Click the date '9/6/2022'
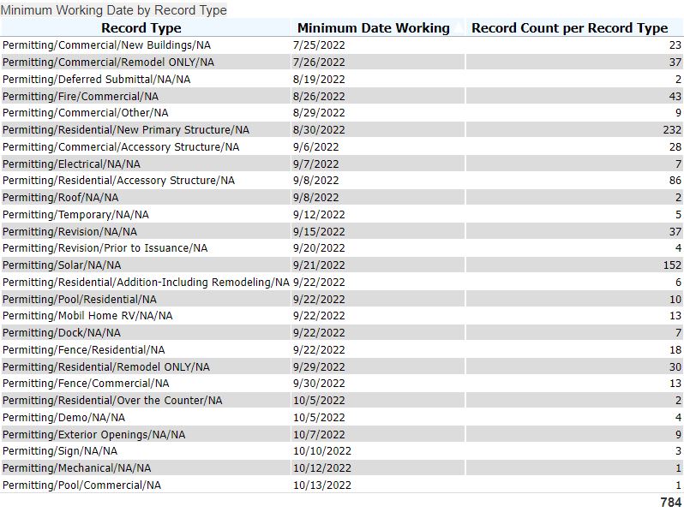The width and height of the screenshot is (684, 512). point(315,147)
